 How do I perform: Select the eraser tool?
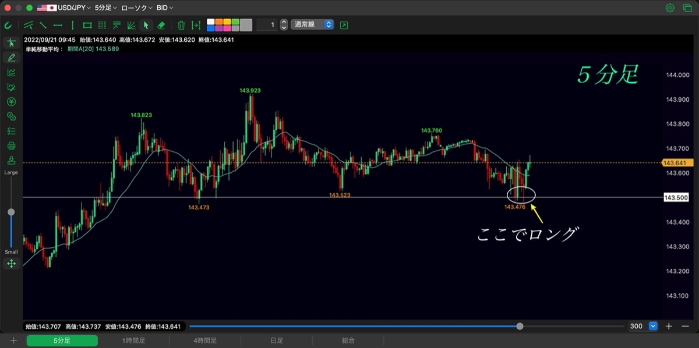pyautogui.click(x=161, y=25)
